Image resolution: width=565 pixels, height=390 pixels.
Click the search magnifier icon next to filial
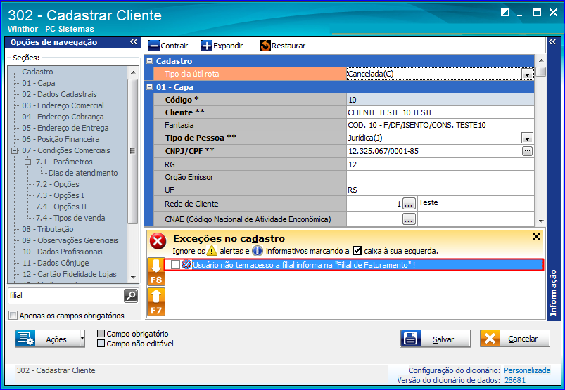(131, 296)
